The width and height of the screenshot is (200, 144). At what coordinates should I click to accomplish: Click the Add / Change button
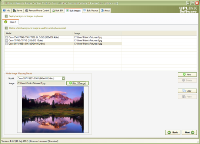[77, 83]
